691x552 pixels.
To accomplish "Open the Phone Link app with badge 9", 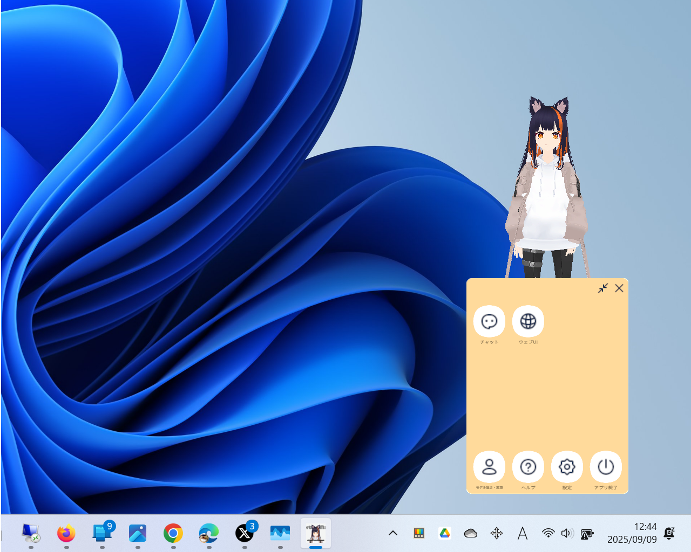I will click(x=102, y=533).
